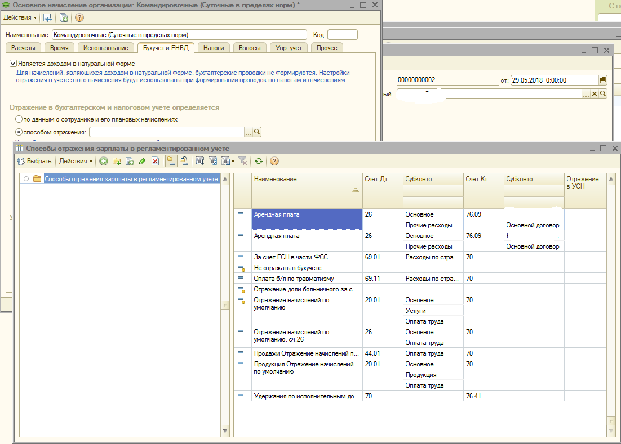The height and width of the screenshot is (444, 621).
Task: Click the Наименование text field
Action: pos(179,35)
